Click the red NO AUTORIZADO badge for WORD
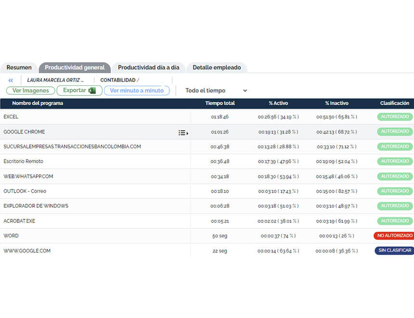 coord(394,236)
